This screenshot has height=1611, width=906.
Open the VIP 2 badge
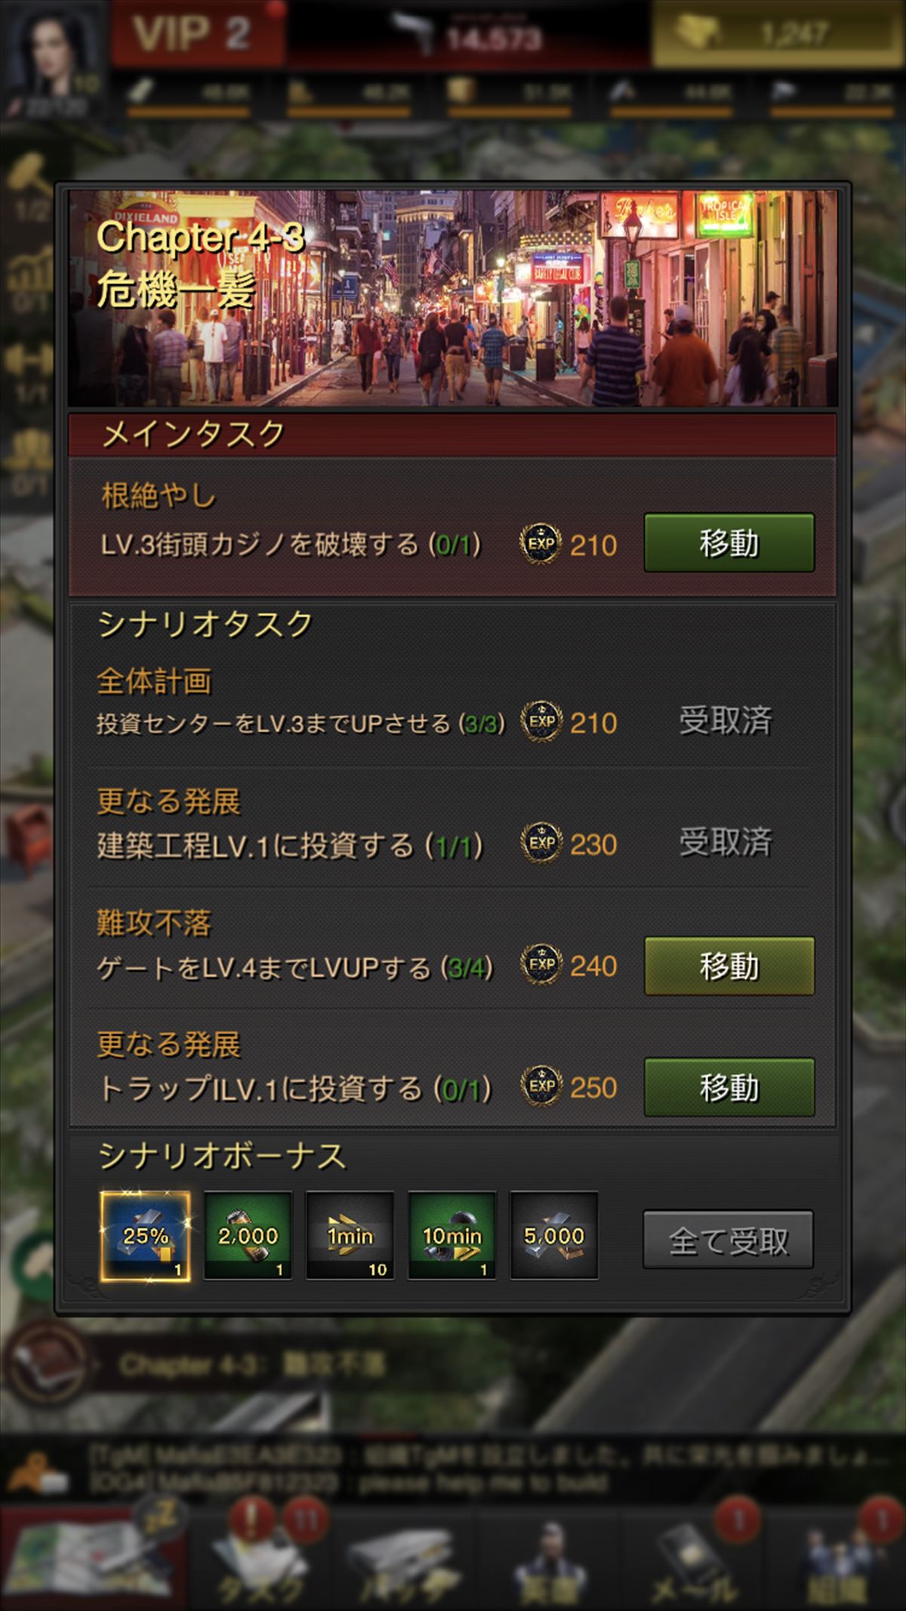(x=198, y=34)
